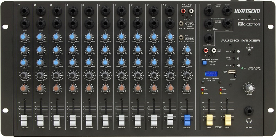Click the MASTER OUTS left jack
This screenshot has height=137, width=276.
coord(209,11)
